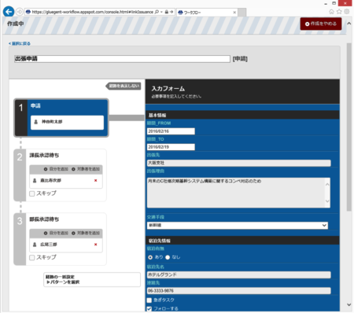Uncheck the フォローする checkbox
354x313 pixels.
(x=149, y=309)
